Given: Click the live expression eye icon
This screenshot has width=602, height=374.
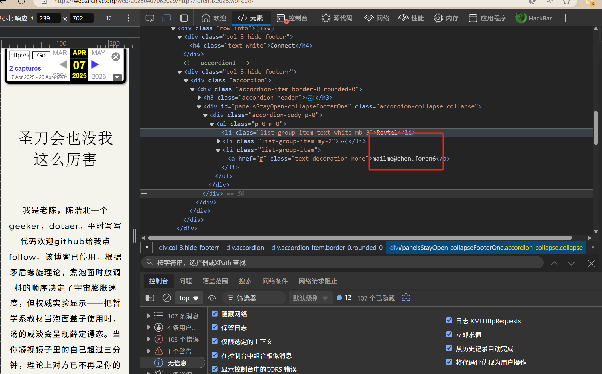Looking at the screenshot, I should 212,298.
